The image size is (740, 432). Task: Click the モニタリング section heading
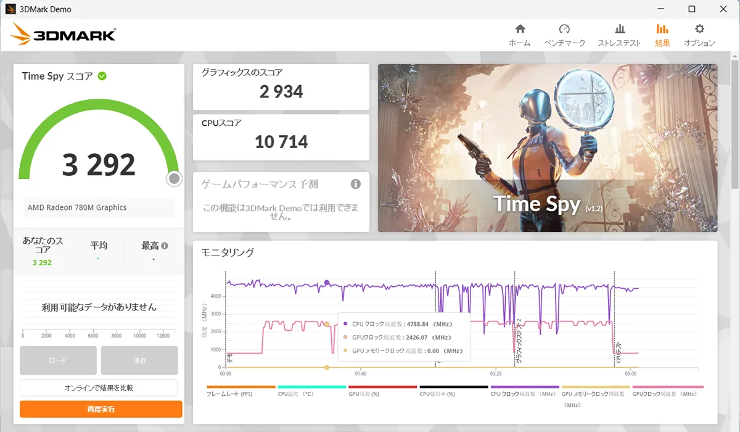pos(228,252)
